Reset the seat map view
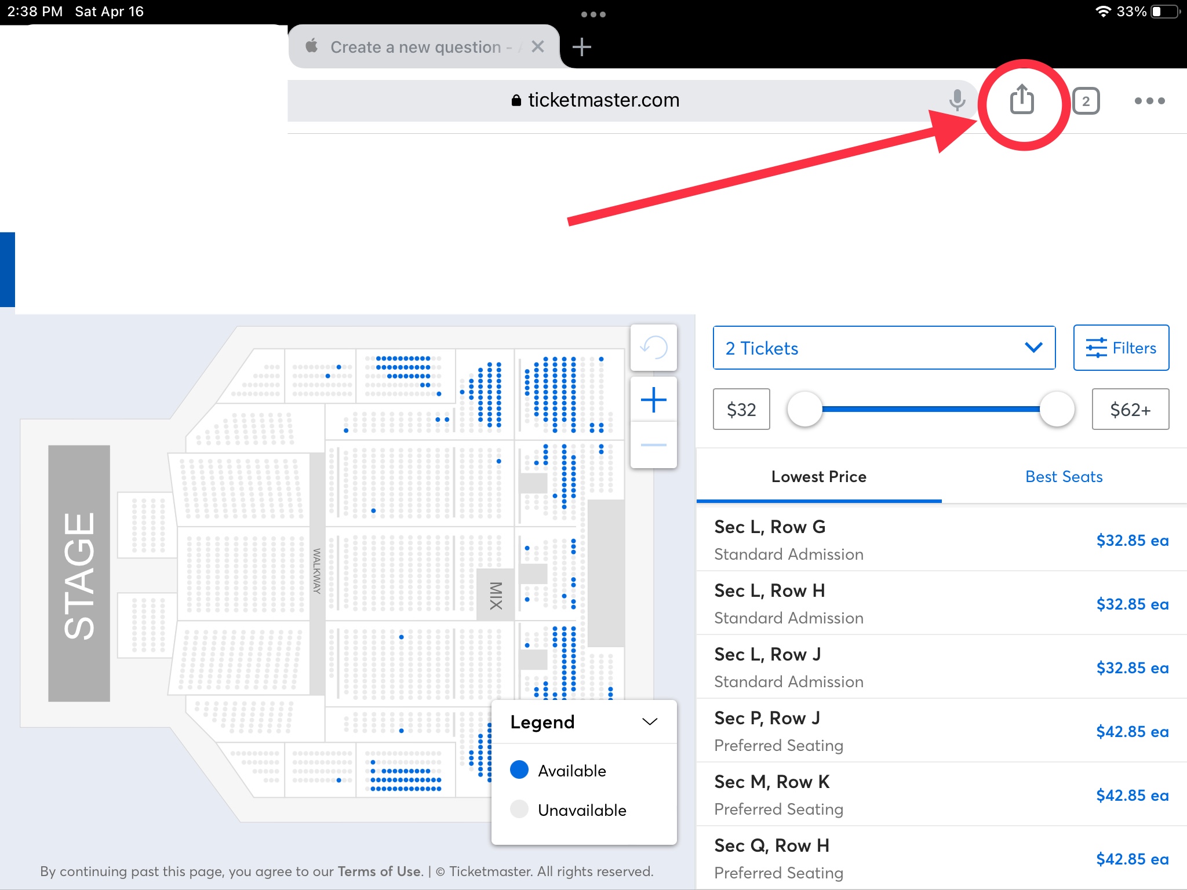This screenshot has height=890, width=1187. (653, 348)
